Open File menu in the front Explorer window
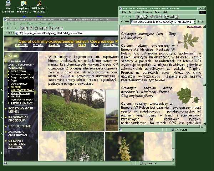Image resolution: width=214 pixels, height=171 pixels. click(124, 12)
